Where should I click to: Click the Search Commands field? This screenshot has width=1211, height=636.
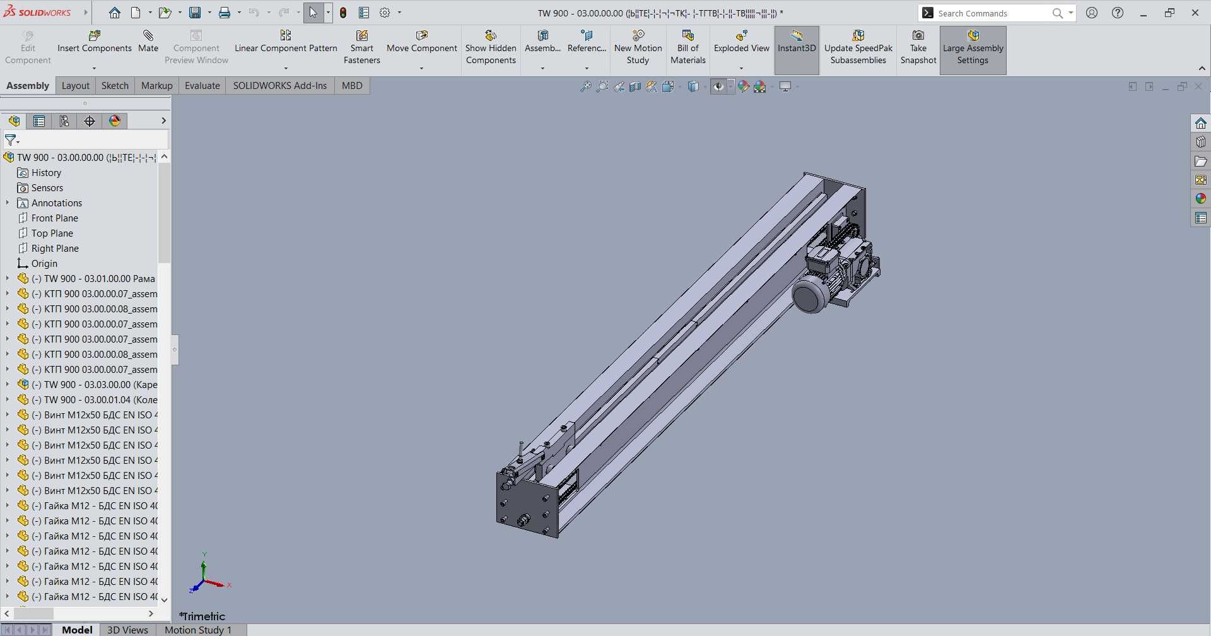(993, 13)
